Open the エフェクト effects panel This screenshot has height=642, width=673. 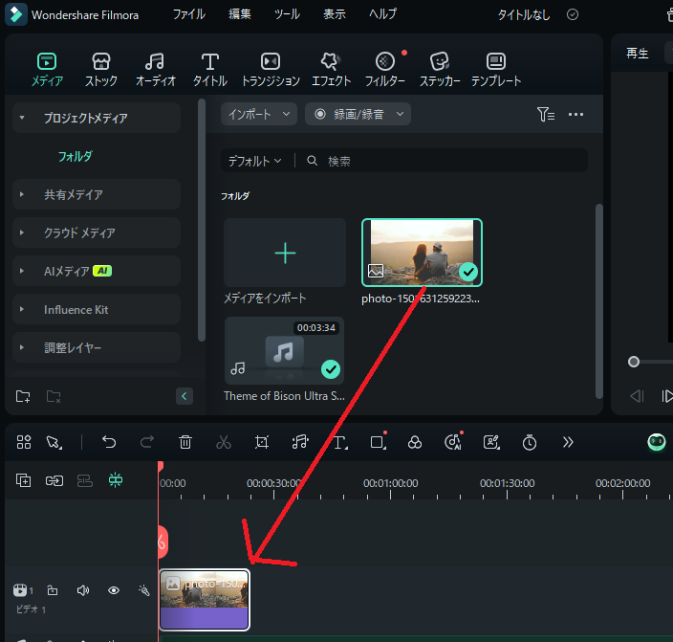coord(331,69)
